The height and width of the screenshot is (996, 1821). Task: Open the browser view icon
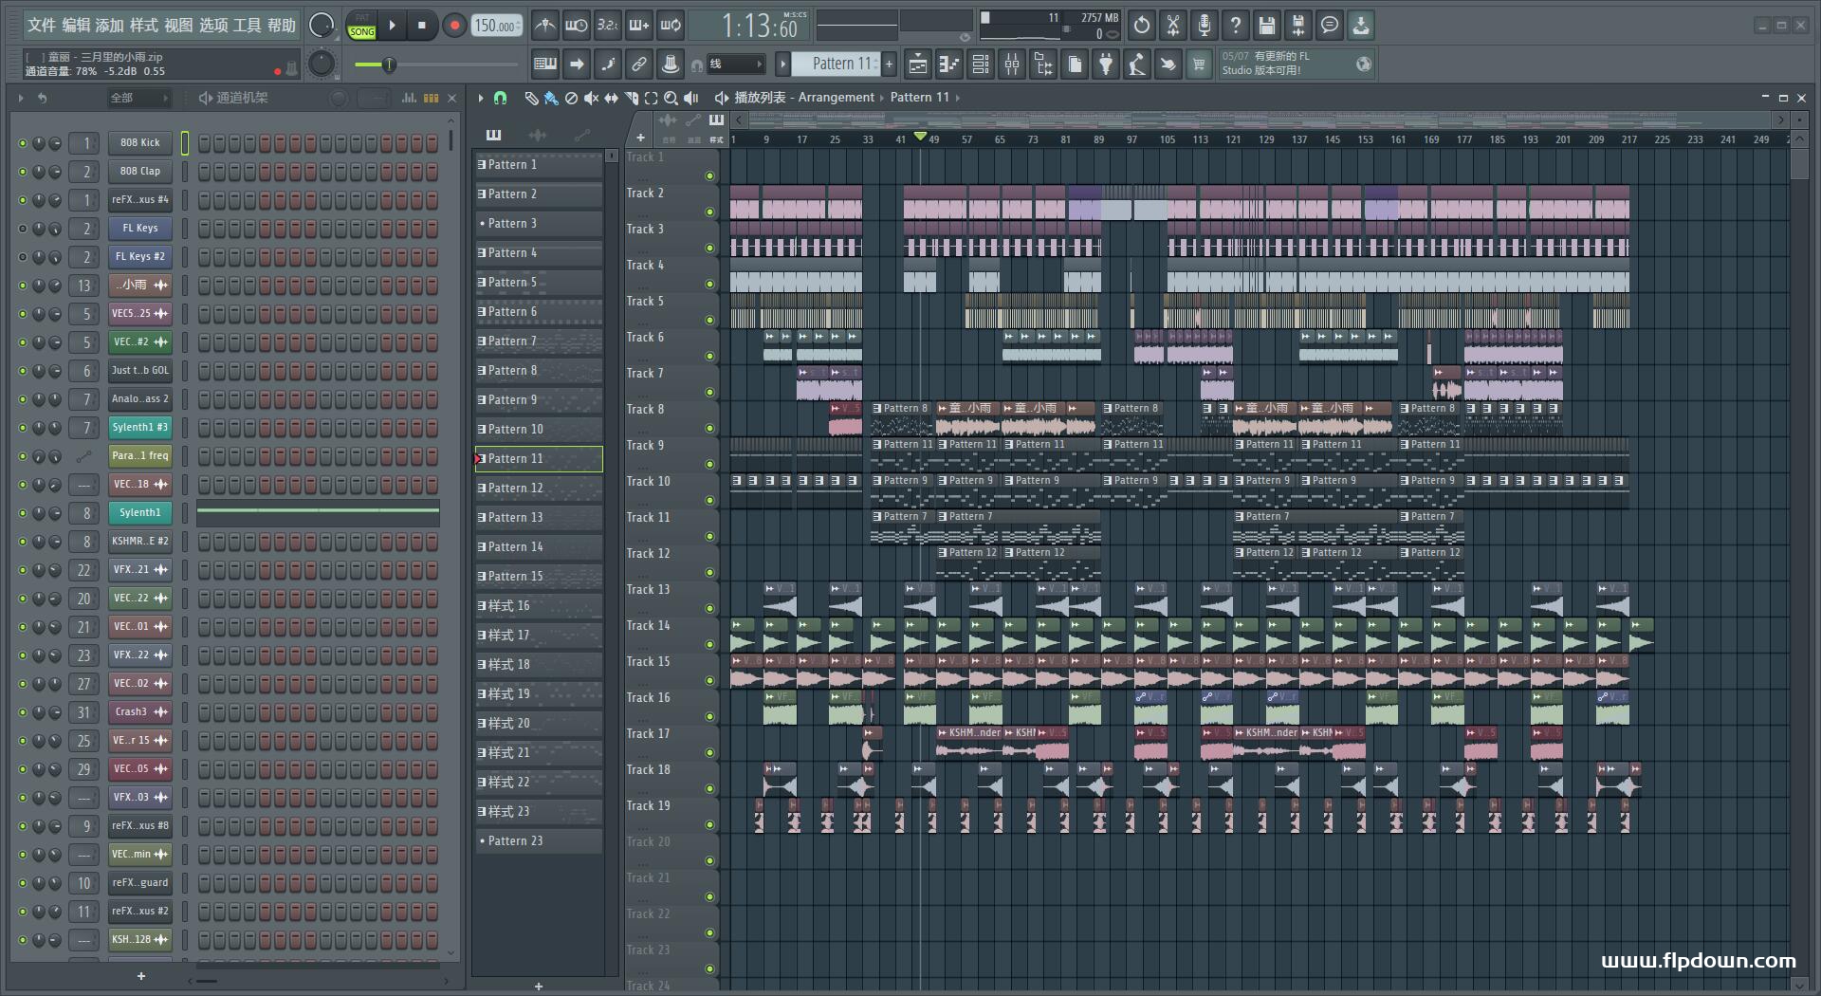(x=1043, y=65)
